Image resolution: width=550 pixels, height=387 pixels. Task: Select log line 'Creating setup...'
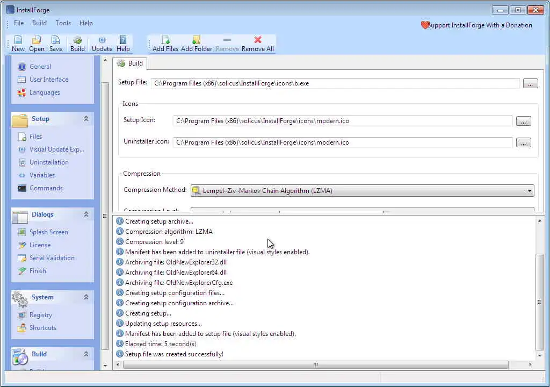(x=143, y=313)
